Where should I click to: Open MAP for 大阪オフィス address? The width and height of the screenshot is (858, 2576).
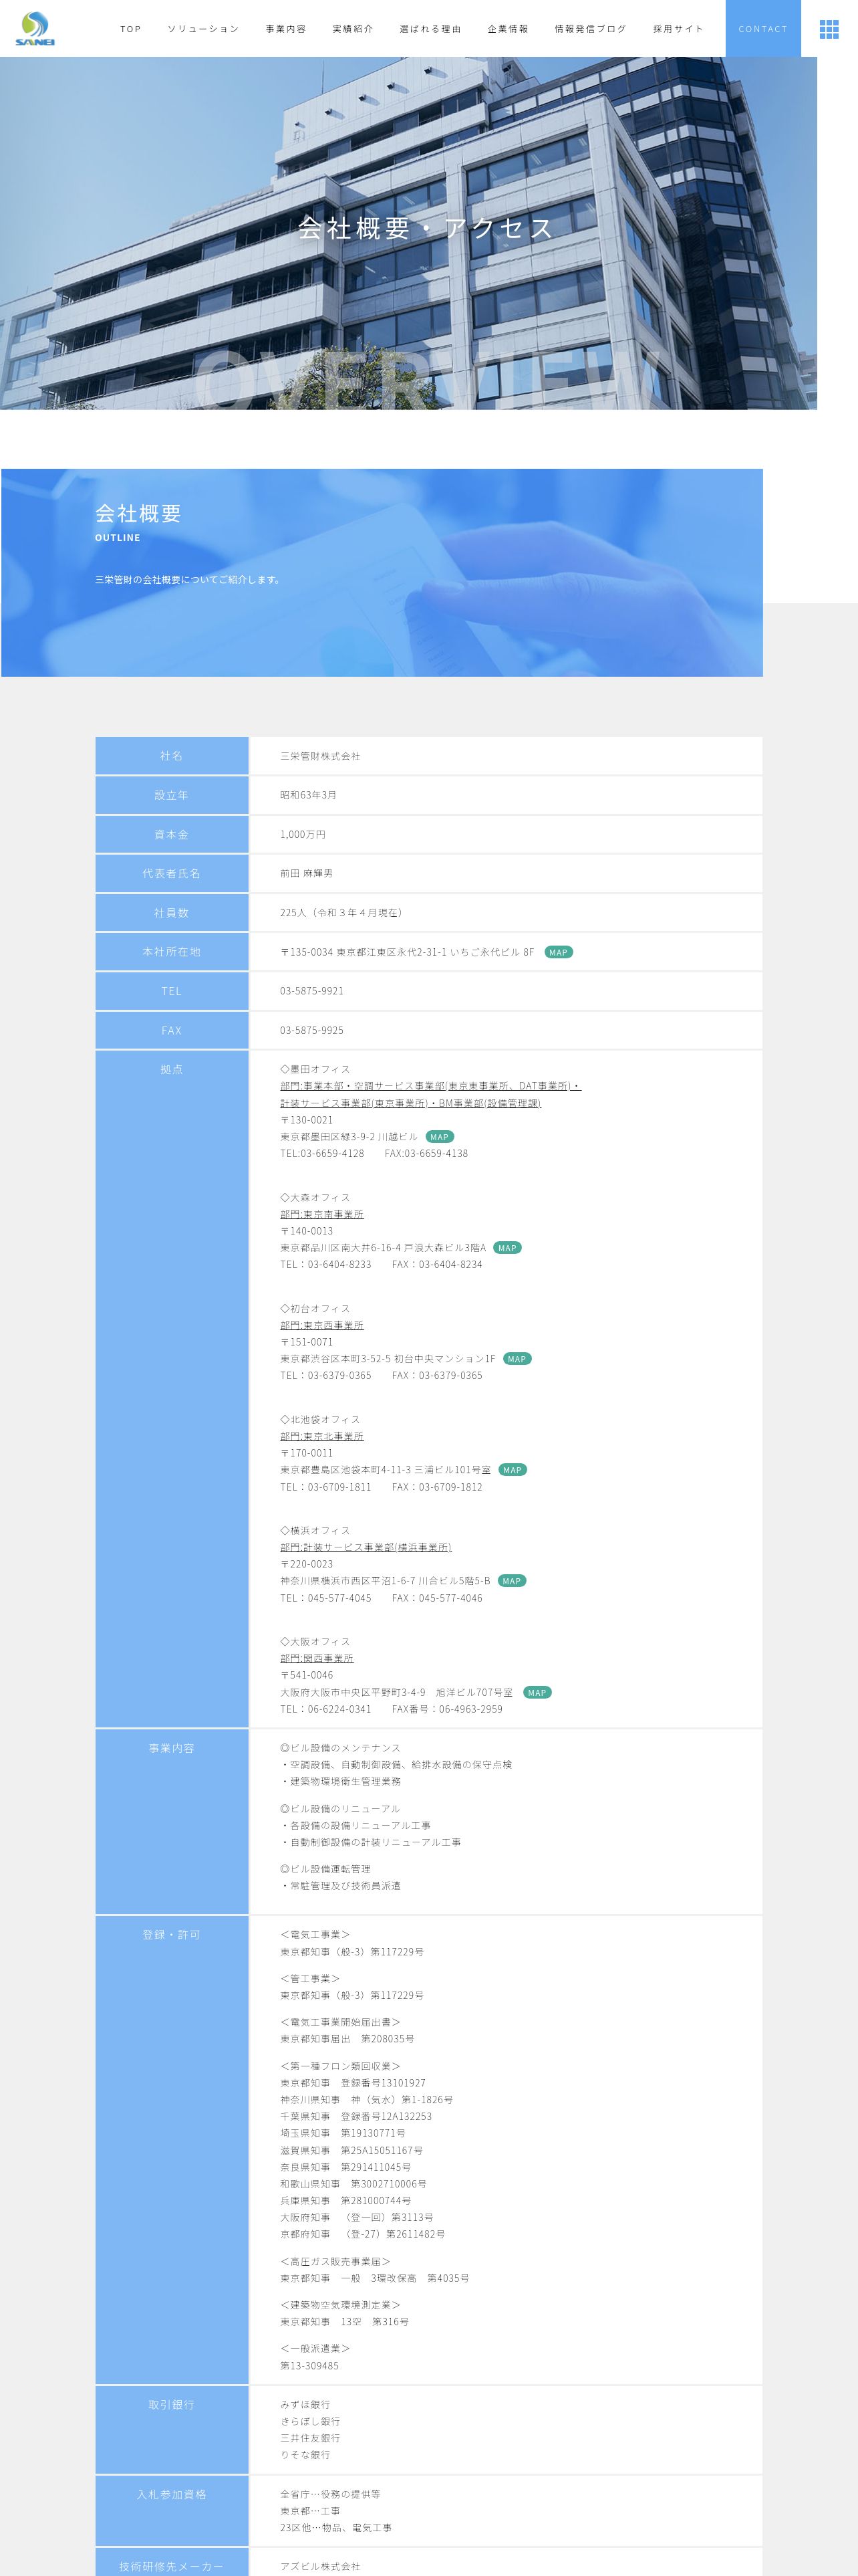pyautogui.click(x=537, y=1693)
